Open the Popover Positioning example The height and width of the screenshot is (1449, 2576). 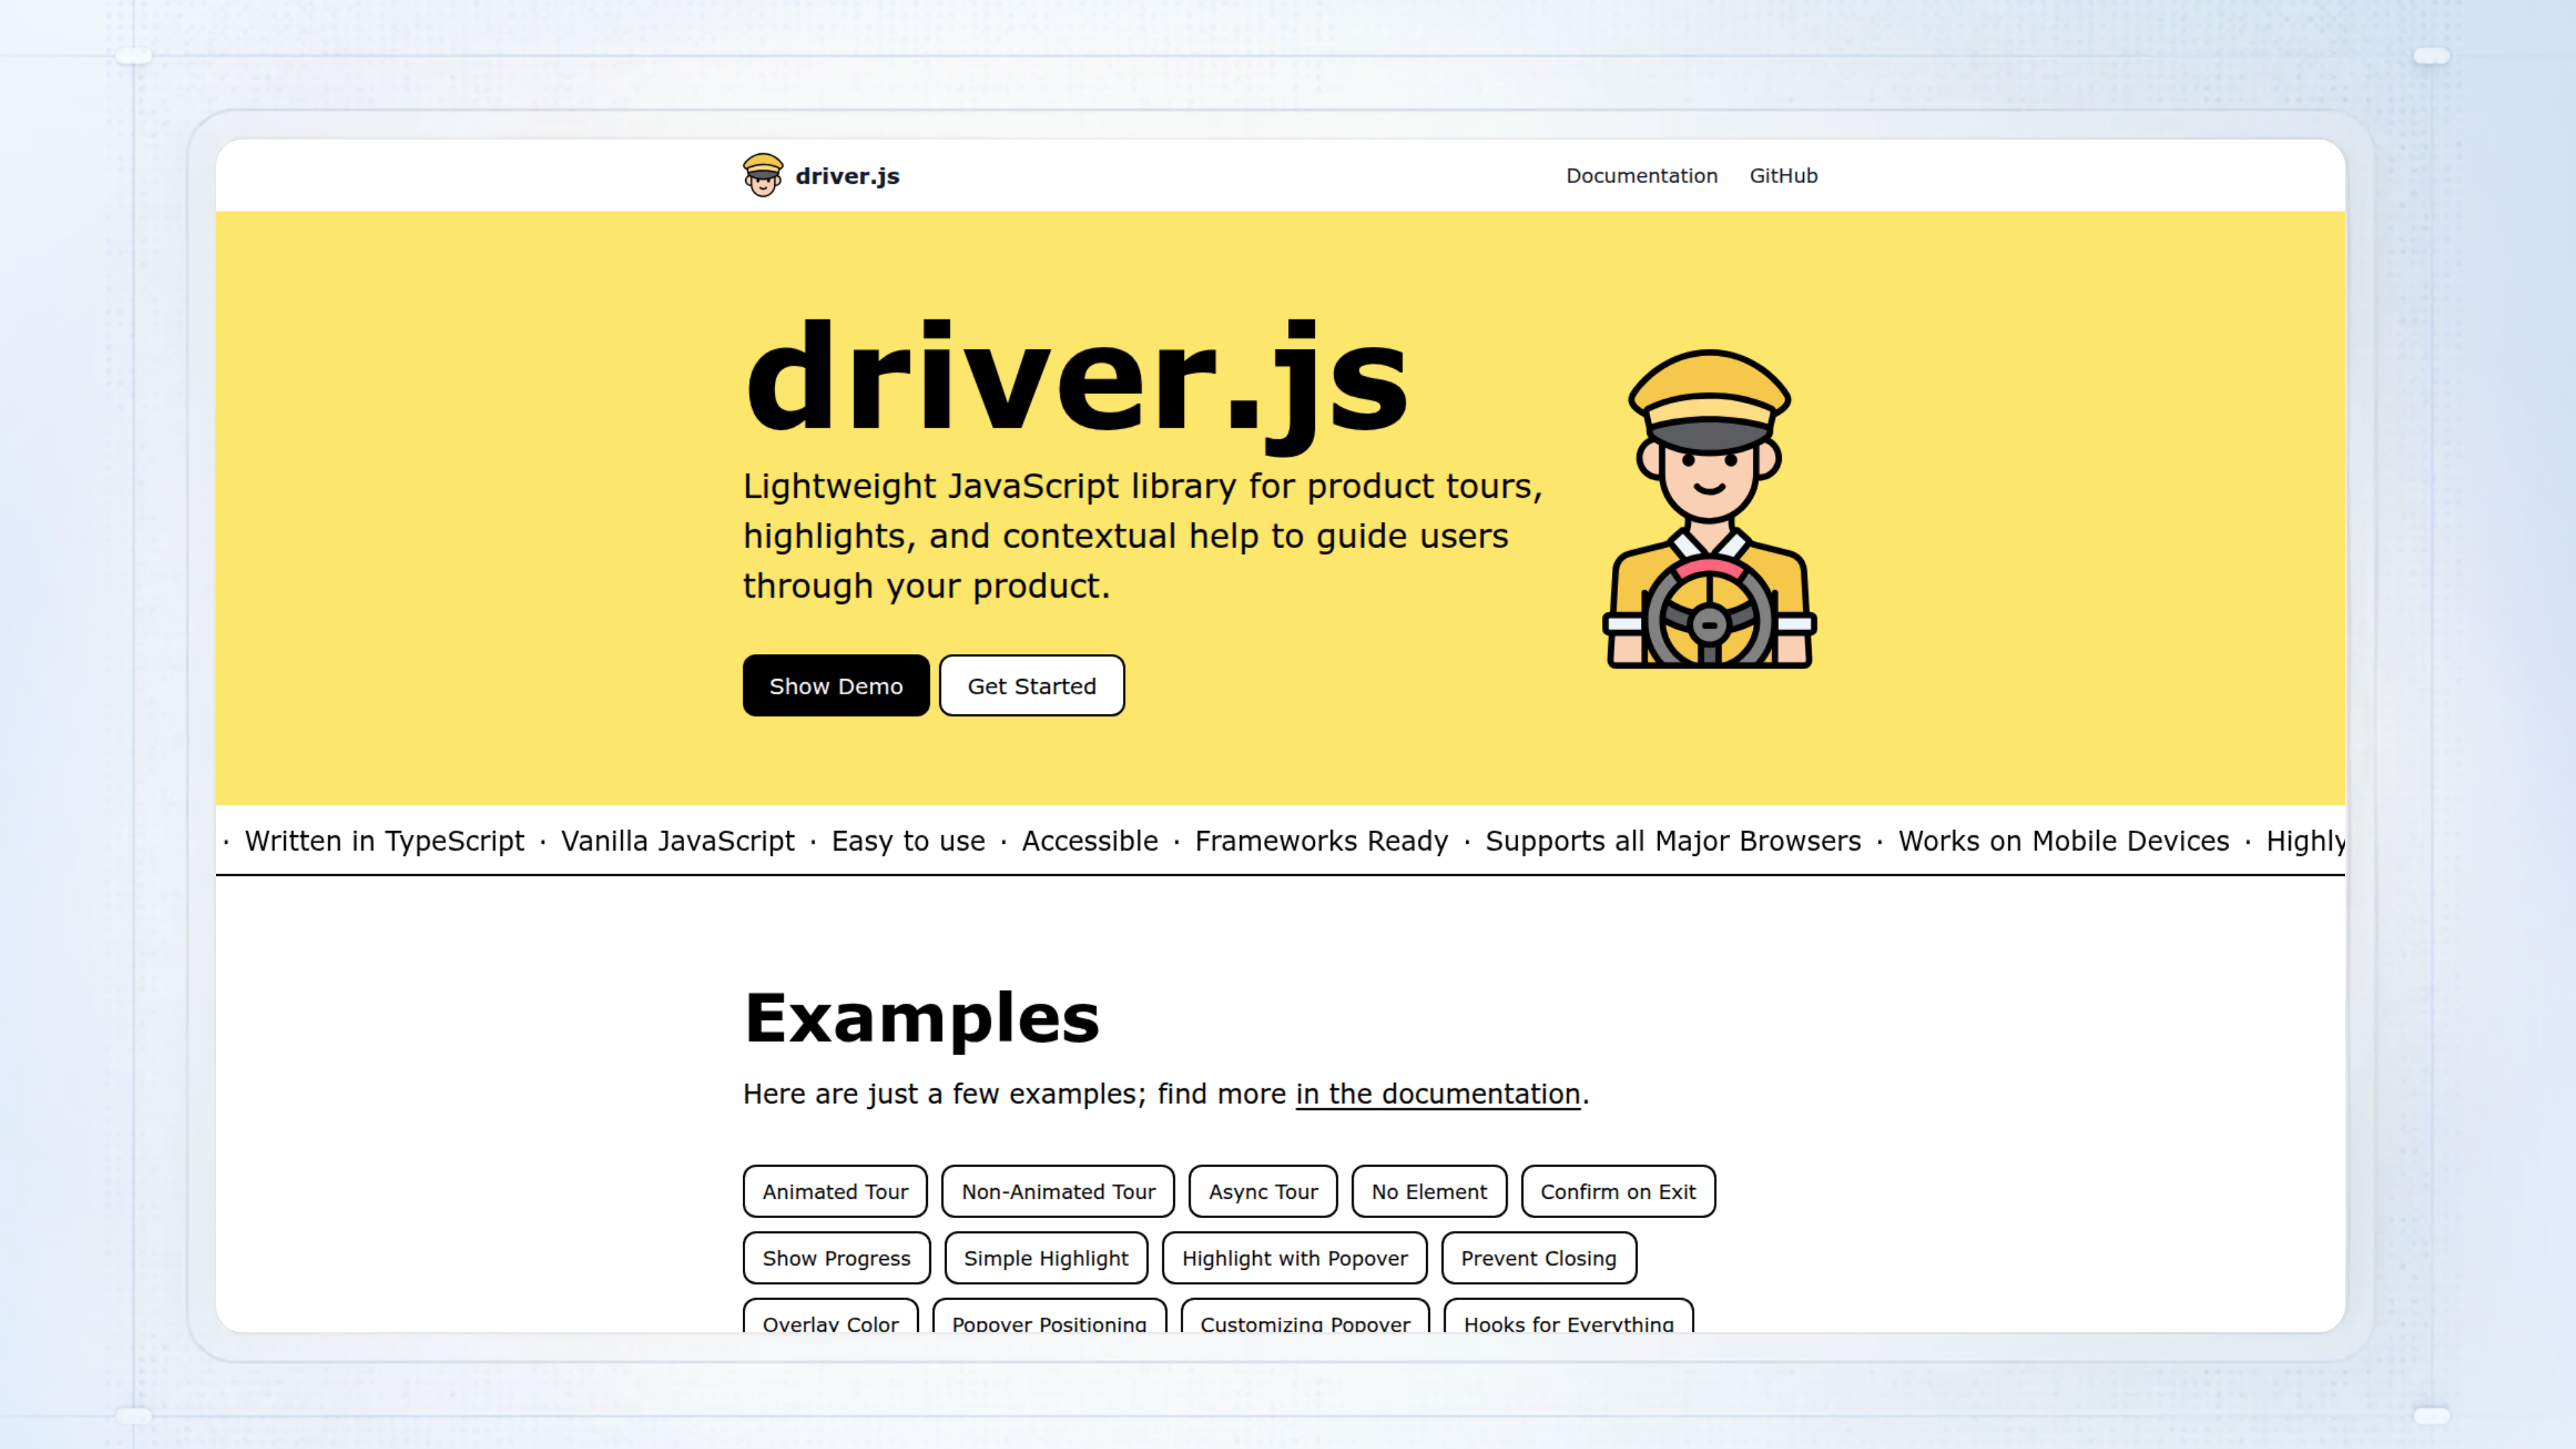pyautogui.click(x=1048, y=1318)
